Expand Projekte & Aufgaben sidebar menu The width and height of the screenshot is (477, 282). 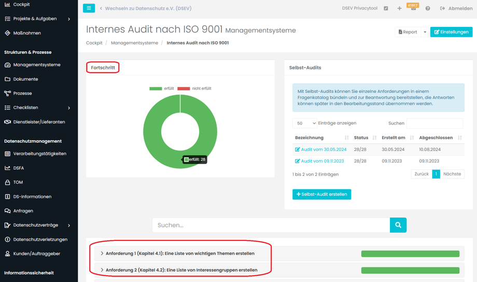(69, 19)
